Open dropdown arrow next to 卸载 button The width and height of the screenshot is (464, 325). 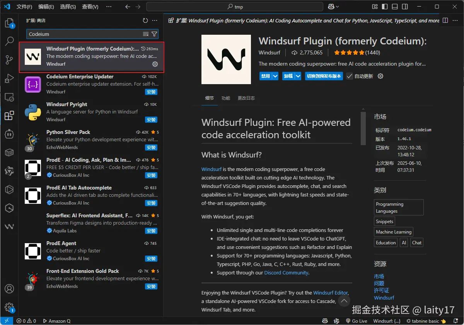click(x=298, y=76)
